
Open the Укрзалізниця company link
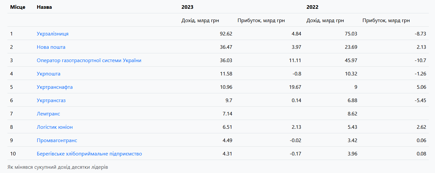(52, 34)
